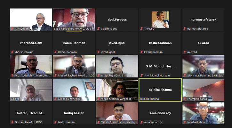Click the Abhijit name label
This screenshot has height=128, width=232.
[x=15, y=99]
